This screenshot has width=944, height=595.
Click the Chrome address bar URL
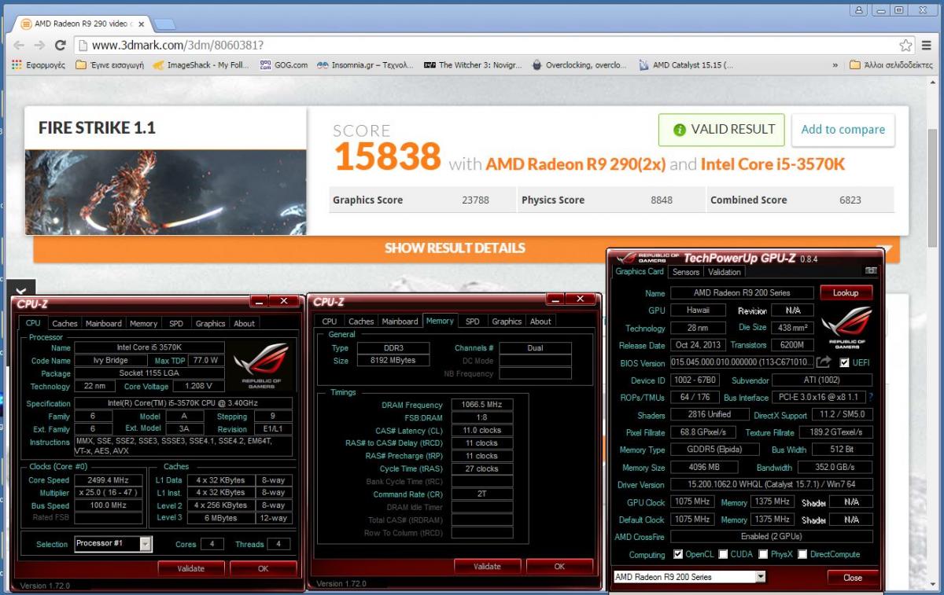pos(178,46)
